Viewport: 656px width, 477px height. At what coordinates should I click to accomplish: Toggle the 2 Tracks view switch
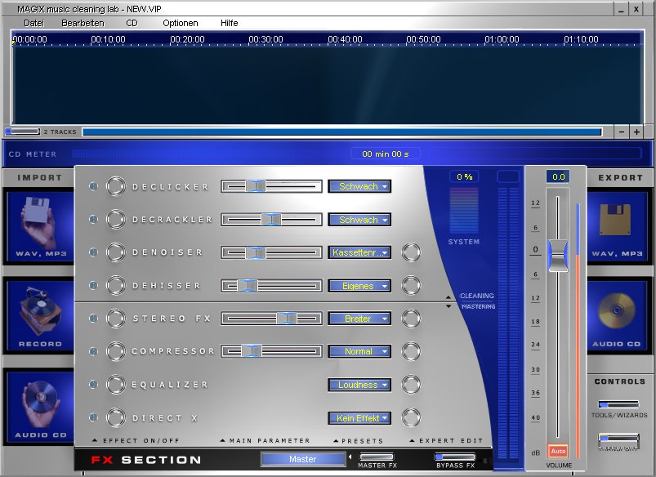[22, 132]
